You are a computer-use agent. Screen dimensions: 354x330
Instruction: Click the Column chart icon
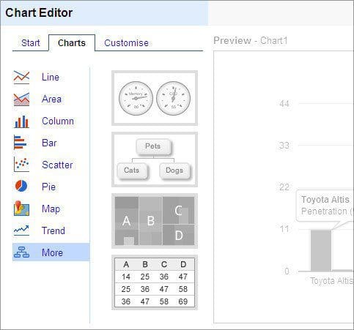tap(21, 121)
